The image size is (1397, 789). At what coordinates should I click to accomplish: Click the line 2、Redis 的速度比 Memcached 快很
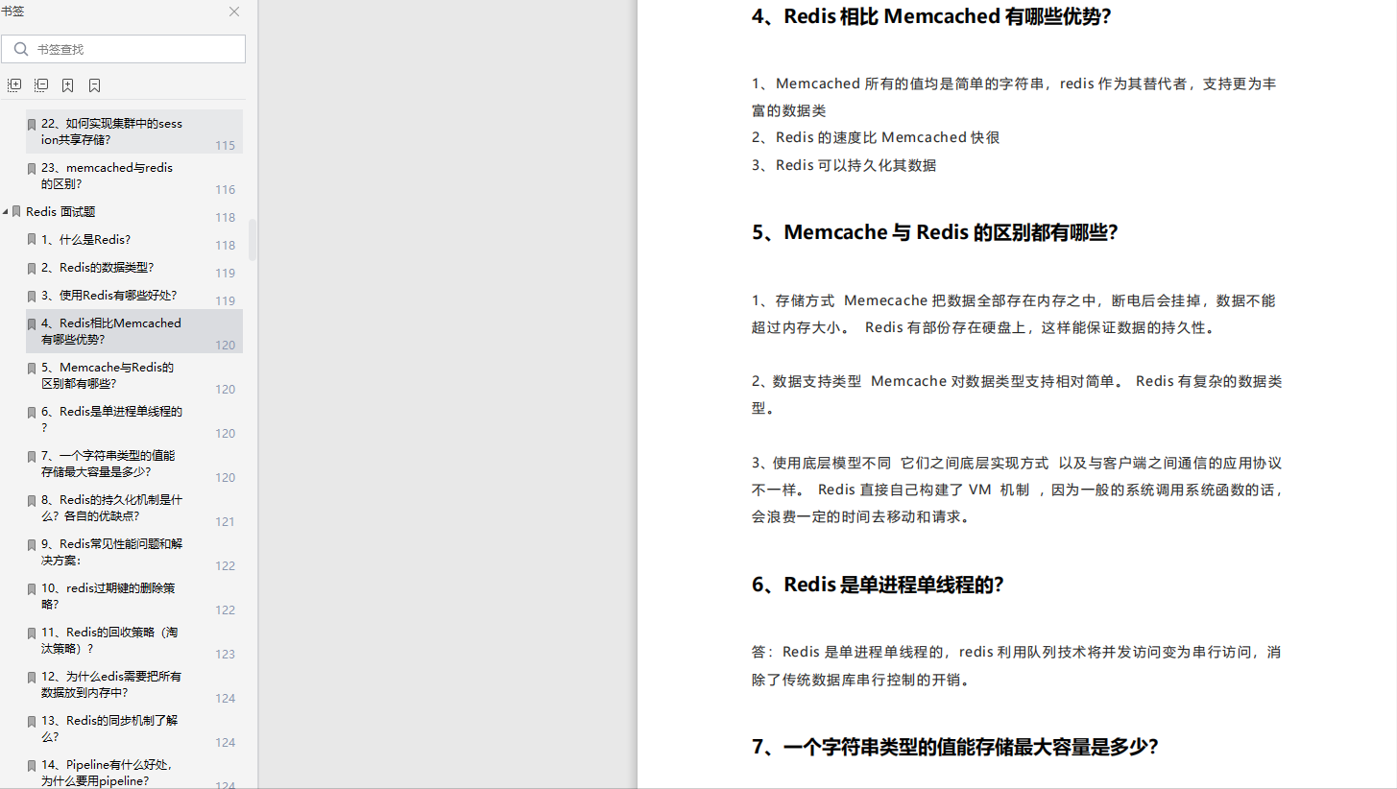click(x=876, y=137)
